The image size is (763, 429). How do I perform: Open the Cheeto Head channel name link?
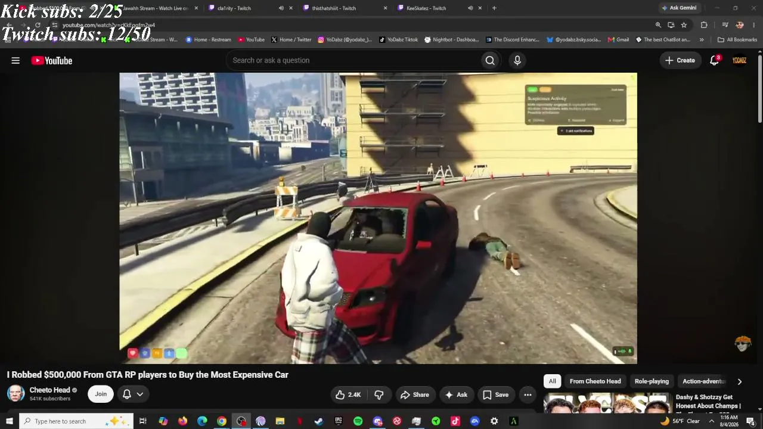tap(49, 390)
